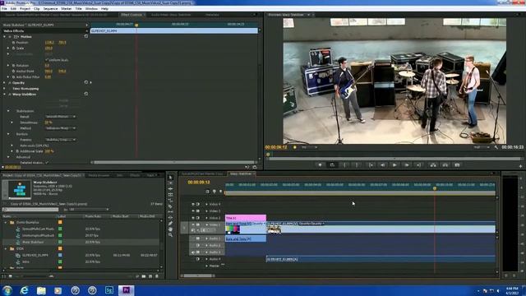
Task: Expand the Opacity effect triangle
Action: 5,82
